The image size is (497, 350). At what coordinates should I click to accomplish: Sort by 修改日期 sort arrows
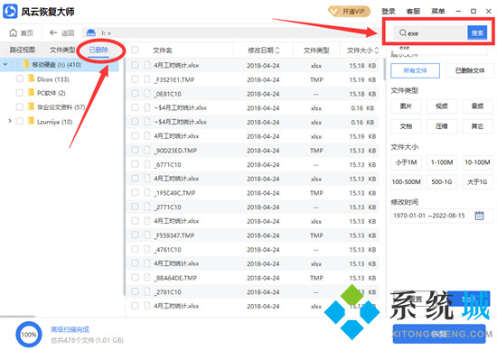click(277, 51)
